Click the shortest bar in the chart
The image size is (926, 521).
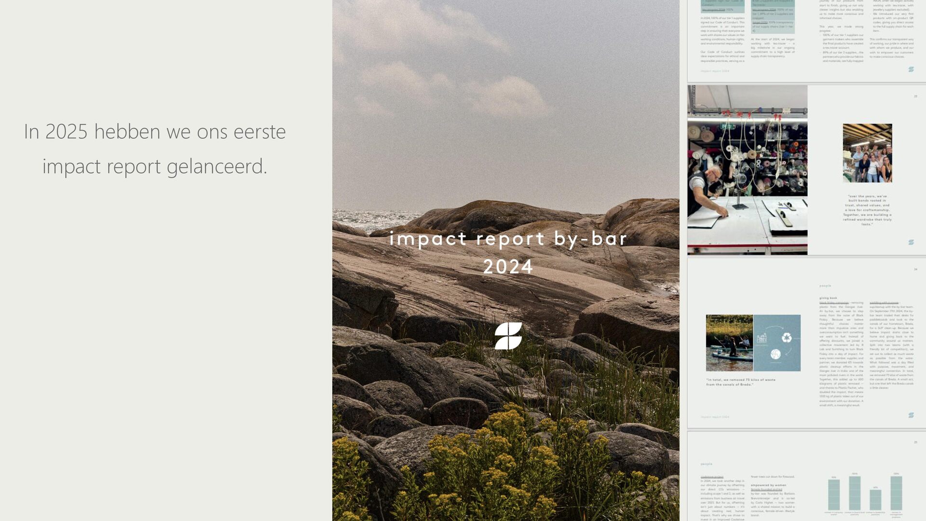[875, 500]
